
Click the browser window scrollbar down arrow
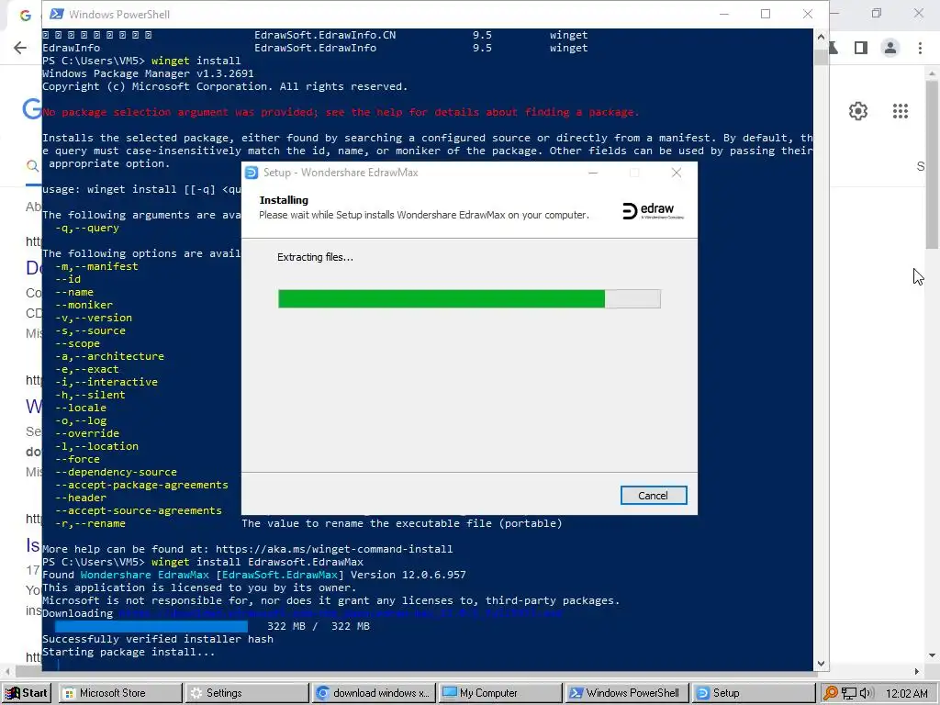tap(933, 655)
